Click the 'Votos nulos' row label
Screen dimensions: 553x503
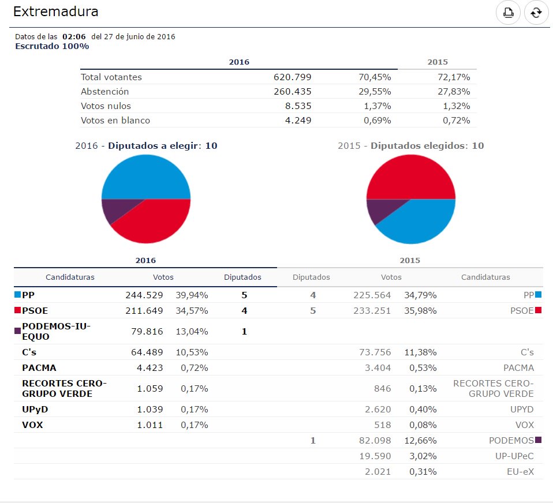tap(106, 106)
